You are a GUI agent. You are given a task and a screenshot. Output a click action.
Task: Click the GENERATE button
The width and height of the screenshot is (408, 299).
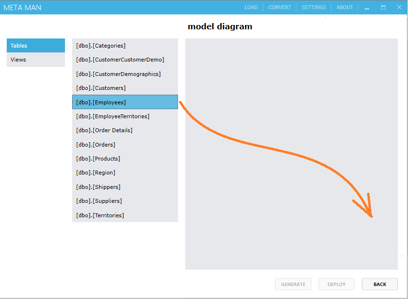pyautogui.click(x=293, y=284)
